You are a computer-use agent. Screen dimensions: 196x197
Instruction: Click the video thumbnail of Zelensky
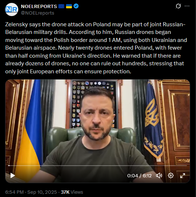[x=97, y=131]
